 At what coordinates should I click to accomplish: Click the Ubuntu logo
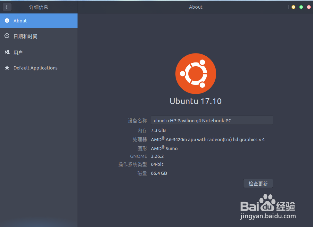(196, 74)
